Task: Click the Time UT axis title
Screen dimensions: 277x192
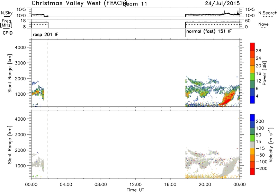Action: tap(135, 190)
